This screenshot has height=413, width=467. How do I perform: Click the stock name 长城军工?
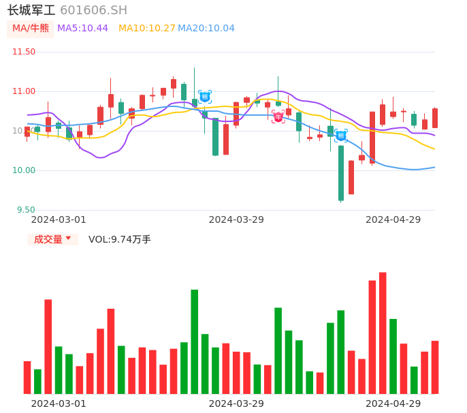[x=31, y=10]
